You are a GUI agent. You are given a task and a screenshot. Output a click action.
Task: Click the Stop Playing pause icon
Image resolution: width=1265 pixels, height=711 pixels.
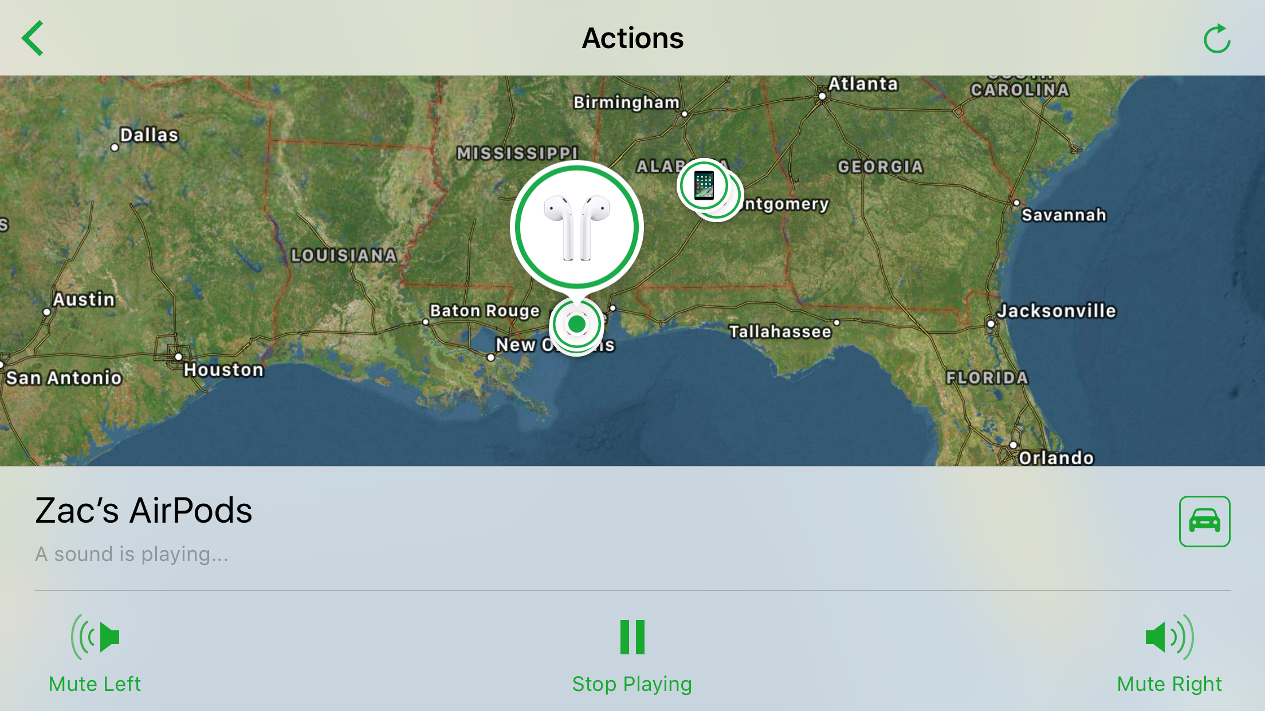click(631, 637)
